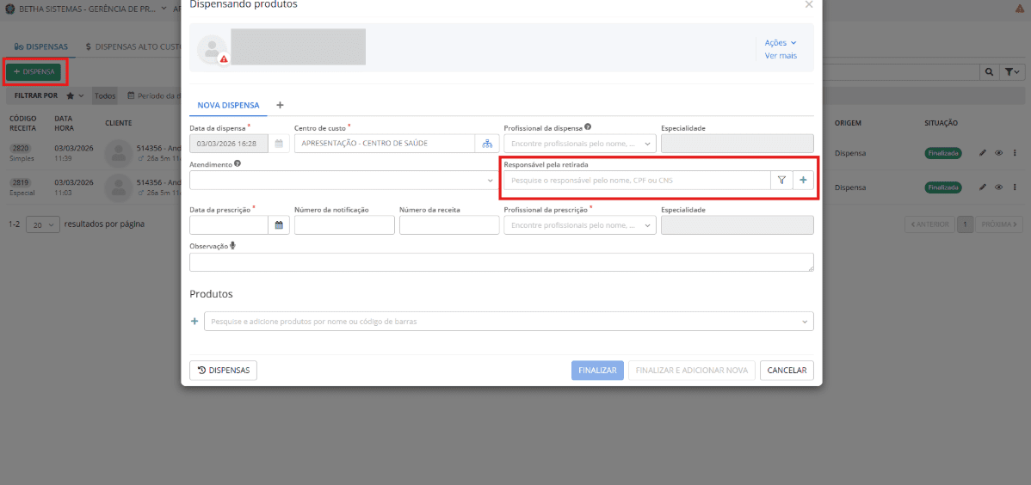1031x485 pixels.
Task: Add new responsável with the plus button
Action: pos(803,181)
